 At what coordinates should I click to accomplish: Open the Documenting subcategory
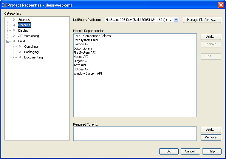[33, 57]
